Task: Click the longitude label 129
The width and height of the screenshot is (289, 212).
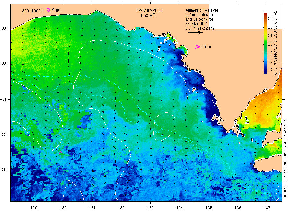Action: 34,208
